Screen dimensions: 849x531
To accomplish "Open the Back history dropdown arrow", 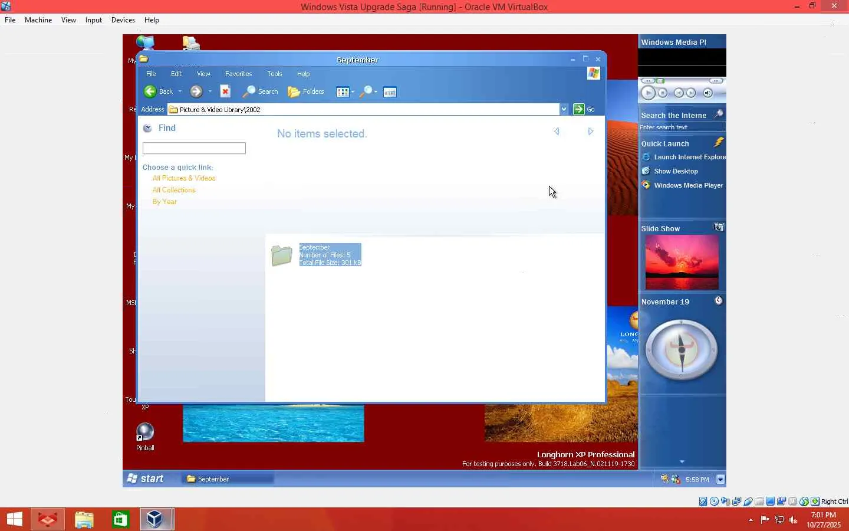I will click(180, 91).
